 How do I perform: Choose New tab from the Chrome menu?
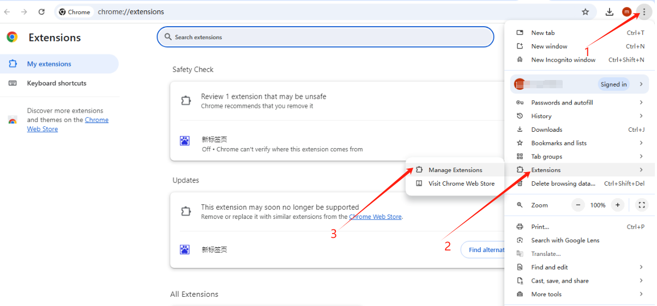[x=580, y=33]
